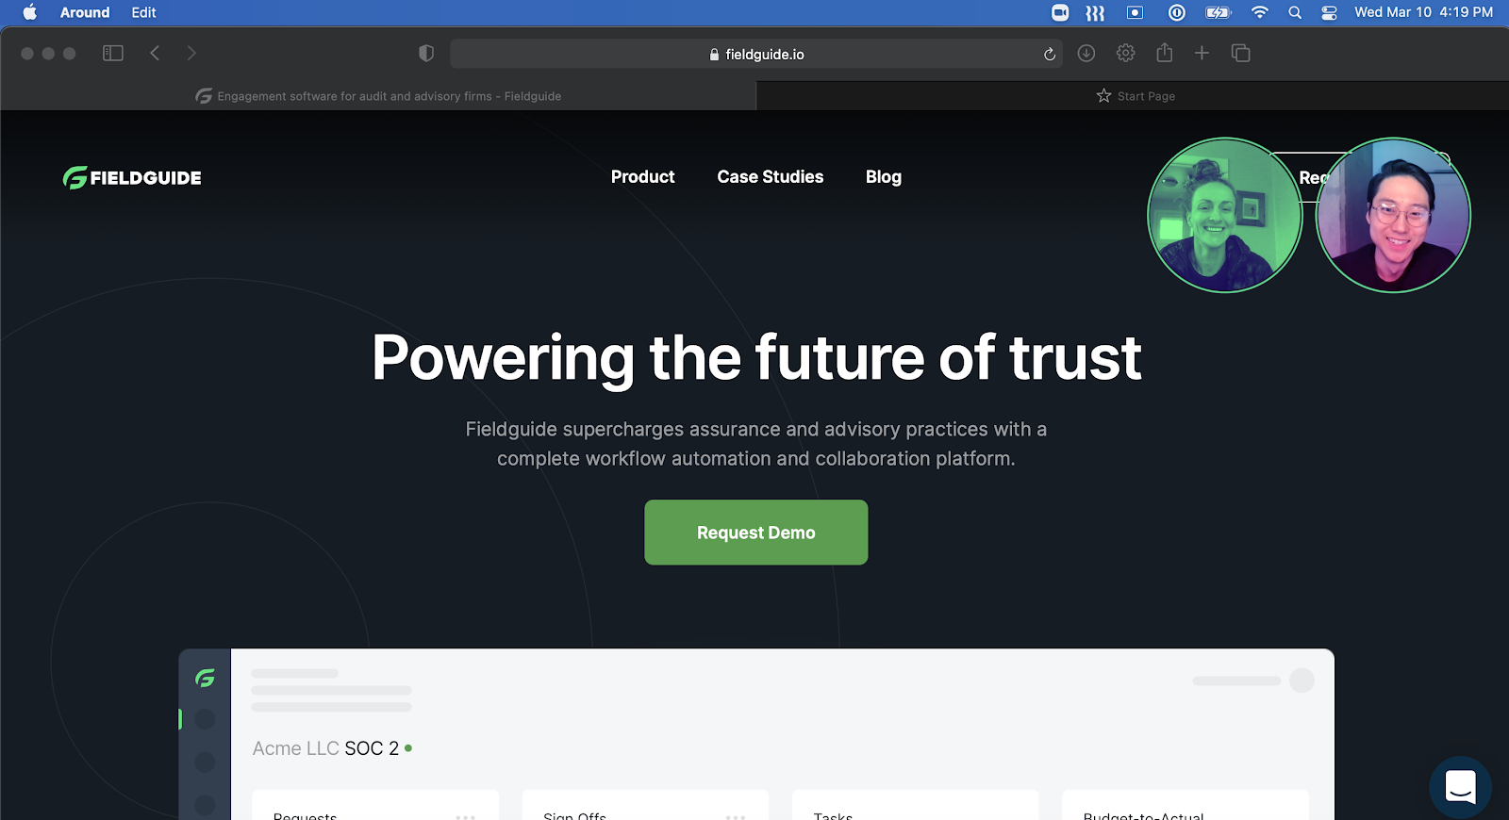The width and height of the screenshot is (1509, 820).
Task: Click the Fieldguide logo in the header
Action: 132,177
